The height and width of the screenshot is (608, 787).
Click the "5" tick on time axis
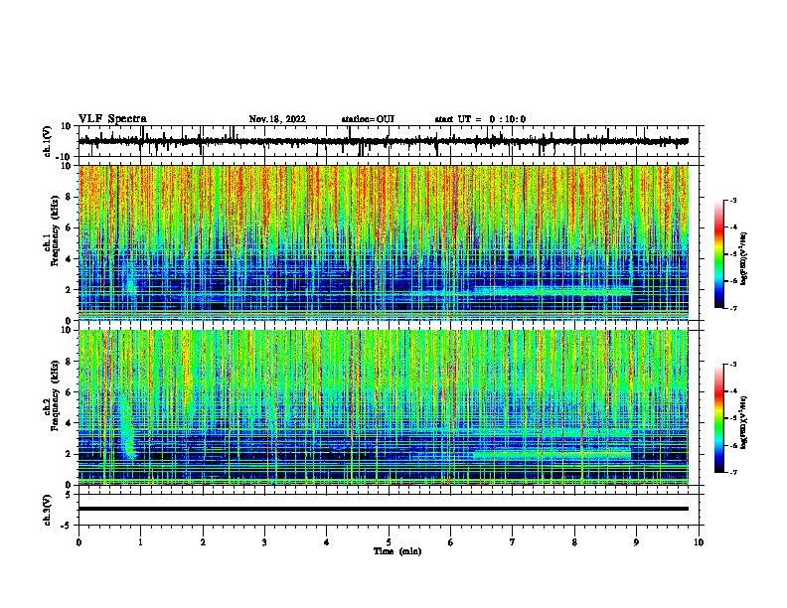pyautogui.click(x=389, y=542)
